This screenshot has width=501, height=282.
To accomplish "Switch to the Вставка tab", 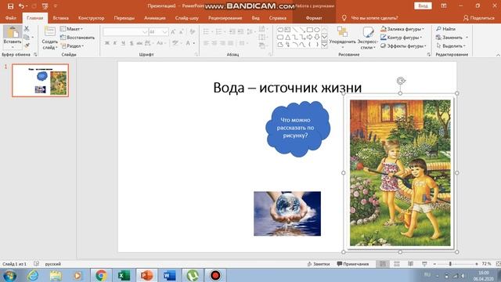I will point(60,18).
